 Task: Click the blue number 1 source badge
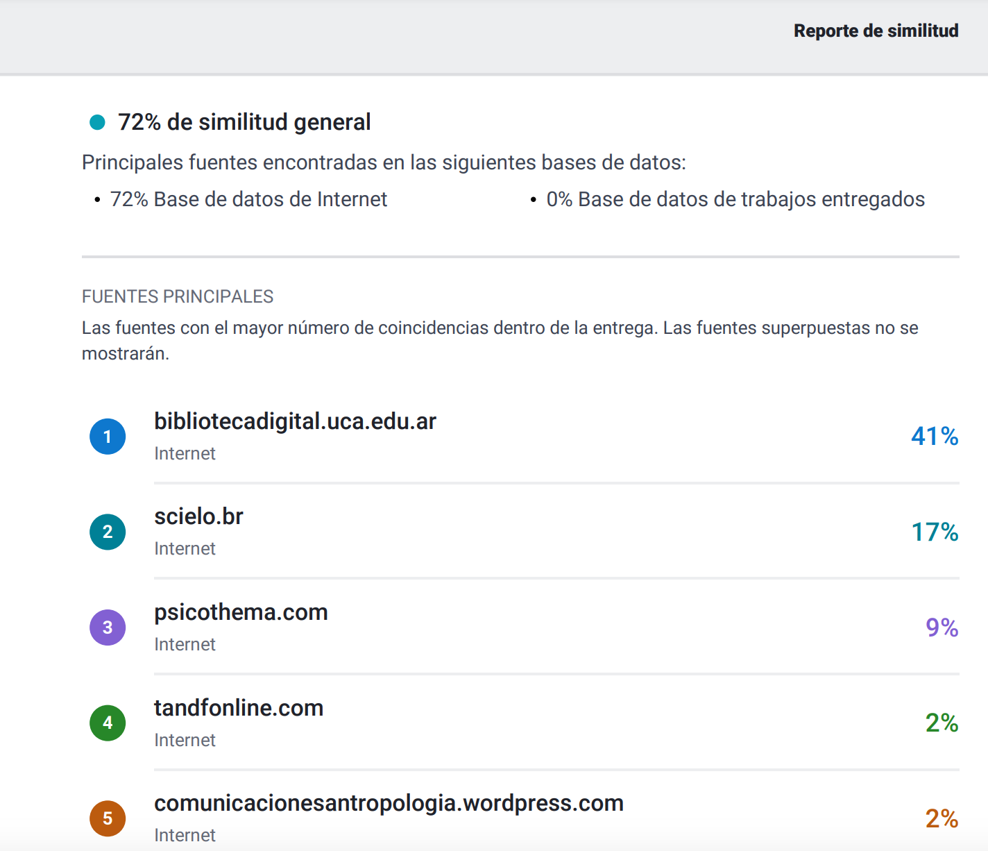[108, 437]
